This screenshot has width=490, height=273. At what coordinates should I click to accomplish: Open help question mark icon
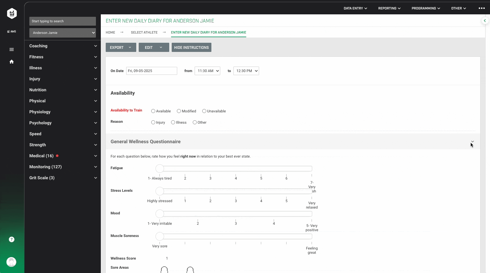tap(12, 239)
